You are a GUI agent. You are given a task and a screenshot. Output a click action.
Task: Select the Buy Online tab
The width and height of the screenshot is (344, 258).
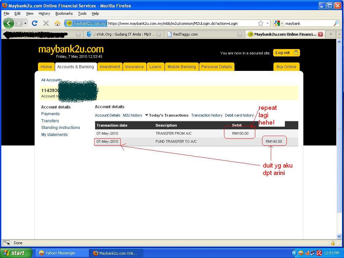286,67
